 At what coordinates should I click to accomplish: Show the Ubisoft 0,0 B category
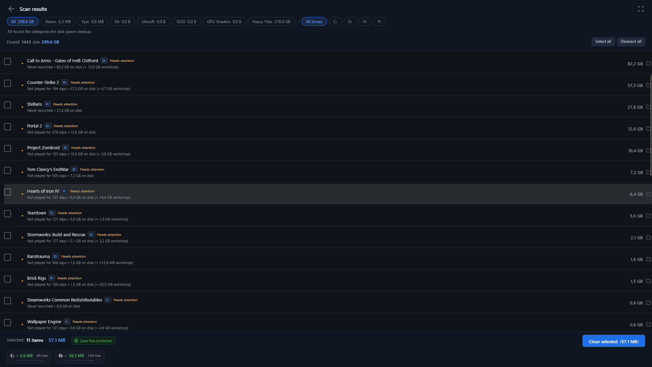(153, 21)
